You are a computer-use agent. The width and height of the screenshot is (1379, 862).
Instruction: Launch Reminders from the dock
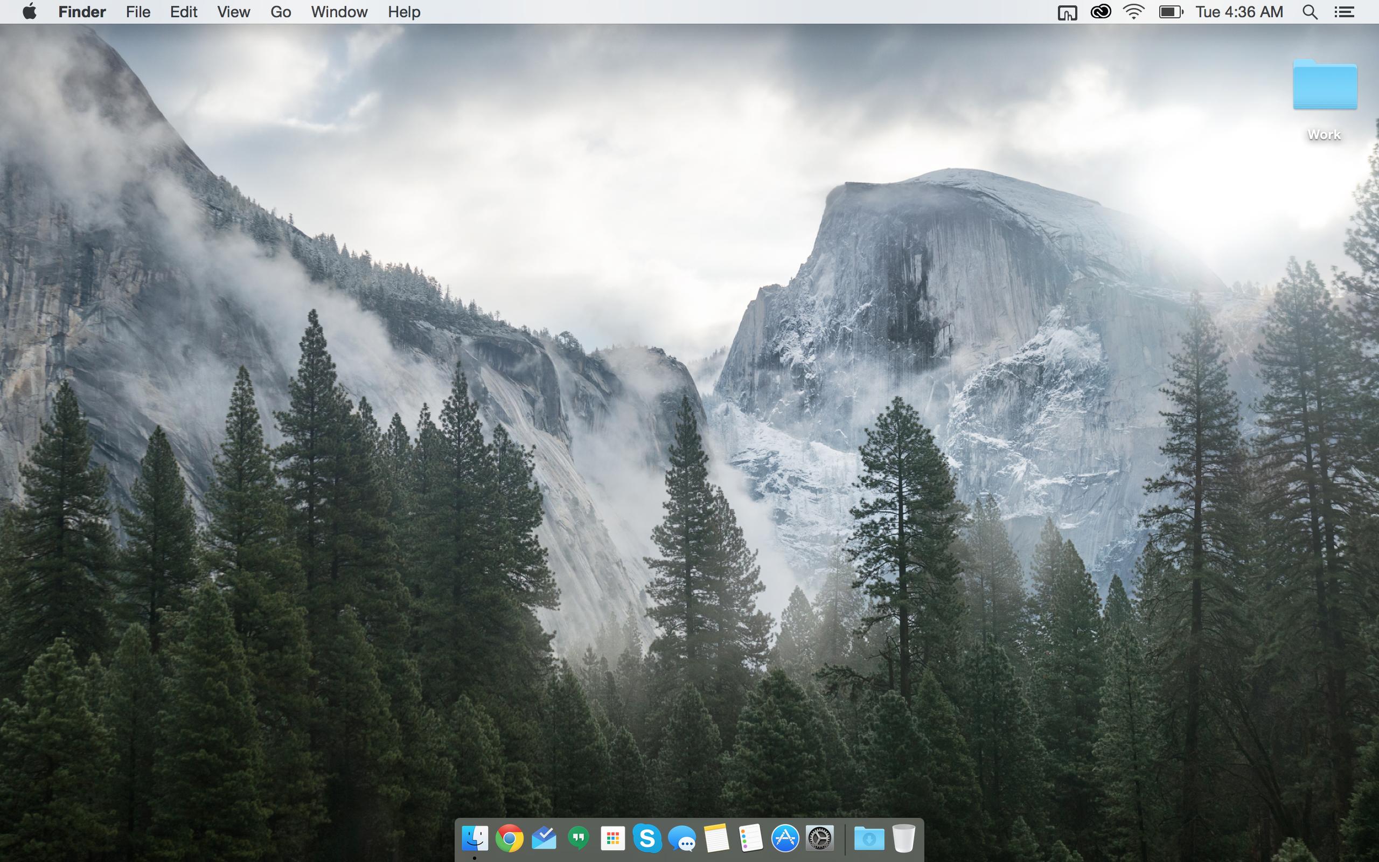(x=750, y=839)
